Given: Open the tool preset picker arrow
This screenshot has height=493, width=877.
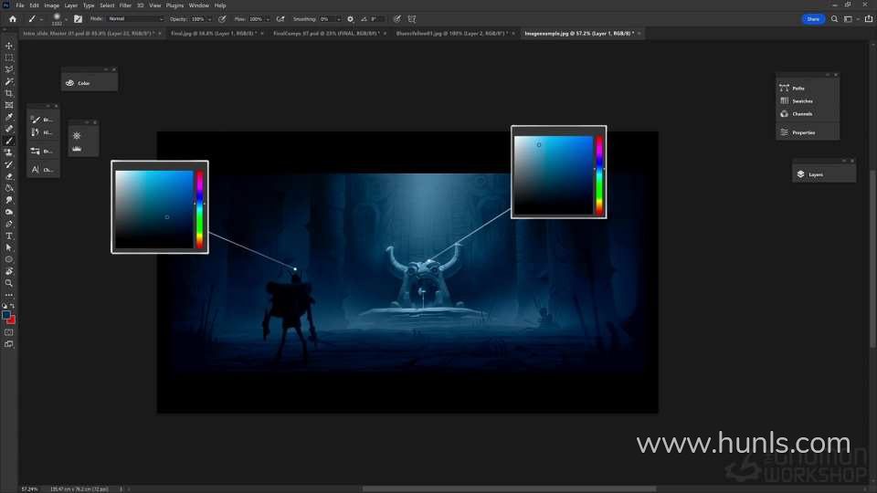Looking at the screenshot, I should (x=41, y=19).
